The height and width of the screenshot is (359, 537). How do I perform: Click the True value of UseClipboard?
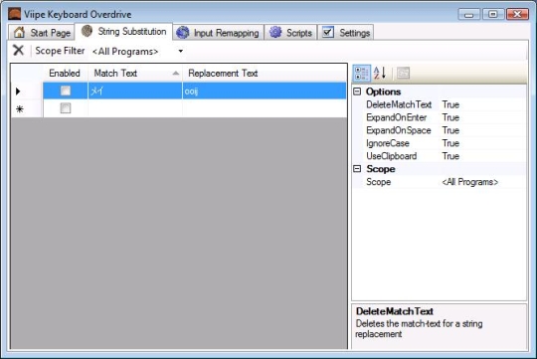pos(450,156)
